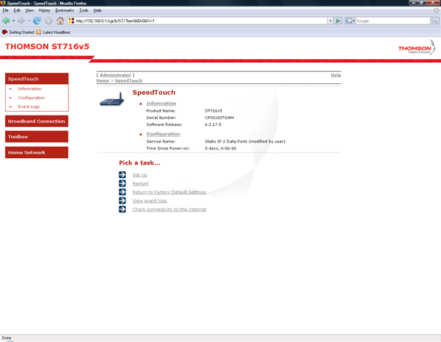Click the Getting Started bookmark icon
This screenshot has width=441, height=342.
[5, 32]
